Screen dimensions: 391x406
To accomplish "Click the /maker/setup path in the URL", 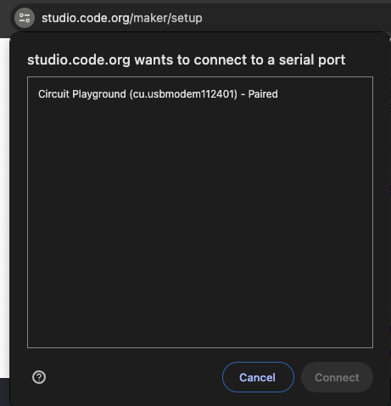I will point(166,18).
